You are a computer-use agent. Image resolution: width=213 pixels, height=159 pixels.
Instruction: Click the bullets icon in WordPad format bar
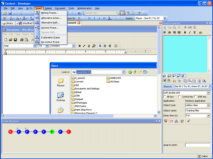pos(116,46)
